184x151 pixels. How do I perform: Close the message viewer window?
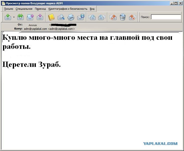click(x=180, y=3)
